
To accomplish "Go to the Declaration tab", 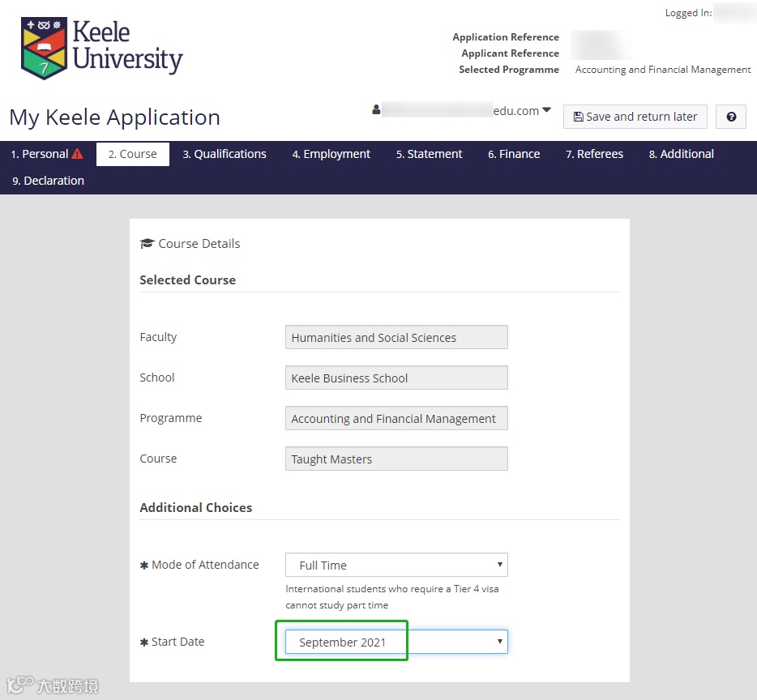I will point(48,181).
